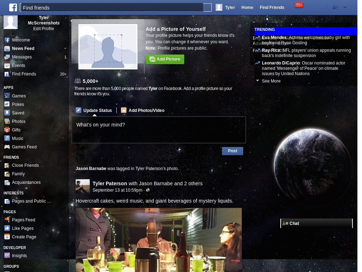Click the Pages Feed flag icon
Image resolution: width=362 pixels, height=272 pixels.
(7, 220)
